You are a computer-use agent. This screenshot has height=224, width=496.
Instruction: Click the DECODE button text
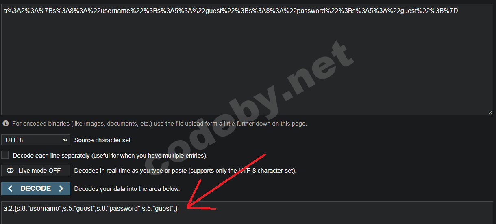[x=36, y=188]
